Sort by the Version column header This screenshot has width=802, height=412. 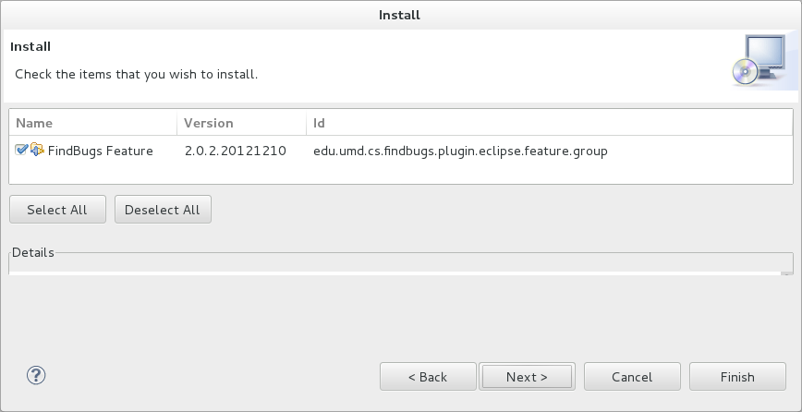pyautogui.click(x=240, y=123)
